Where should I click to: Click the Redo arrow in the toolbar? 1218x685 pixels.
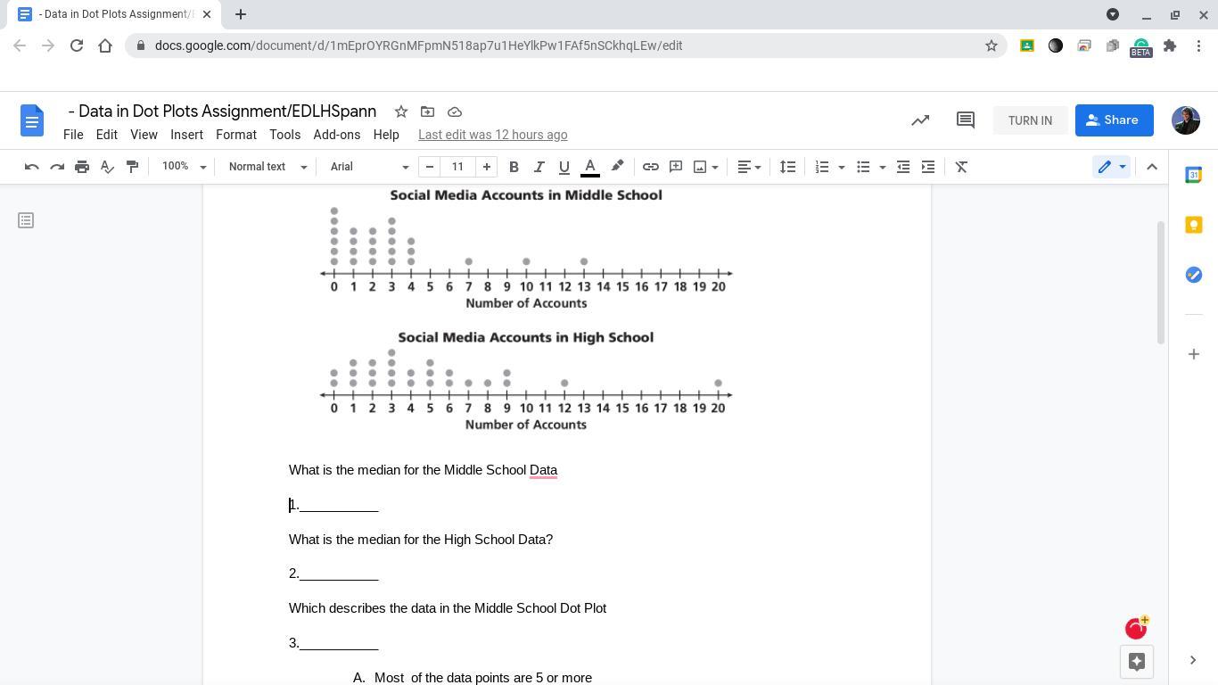pyautogui.click(x=57, y=167)
